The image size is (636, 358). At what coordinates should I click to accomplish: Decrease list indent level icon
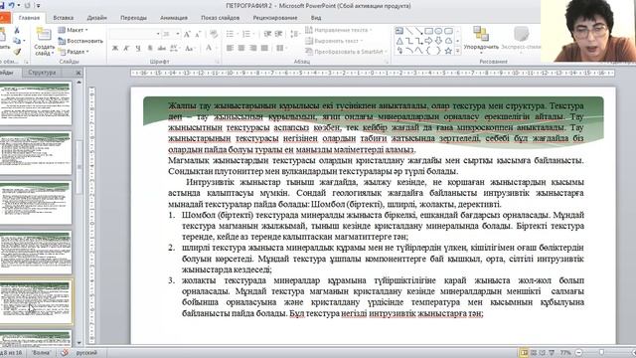point(267,34)
